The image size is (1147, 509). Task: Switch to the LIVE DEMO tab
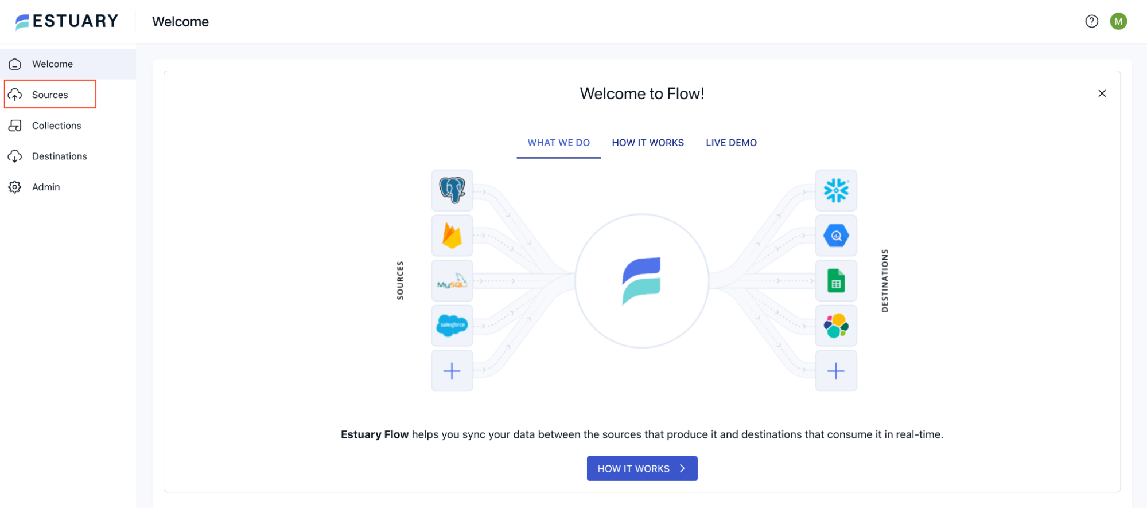[731, 143]
